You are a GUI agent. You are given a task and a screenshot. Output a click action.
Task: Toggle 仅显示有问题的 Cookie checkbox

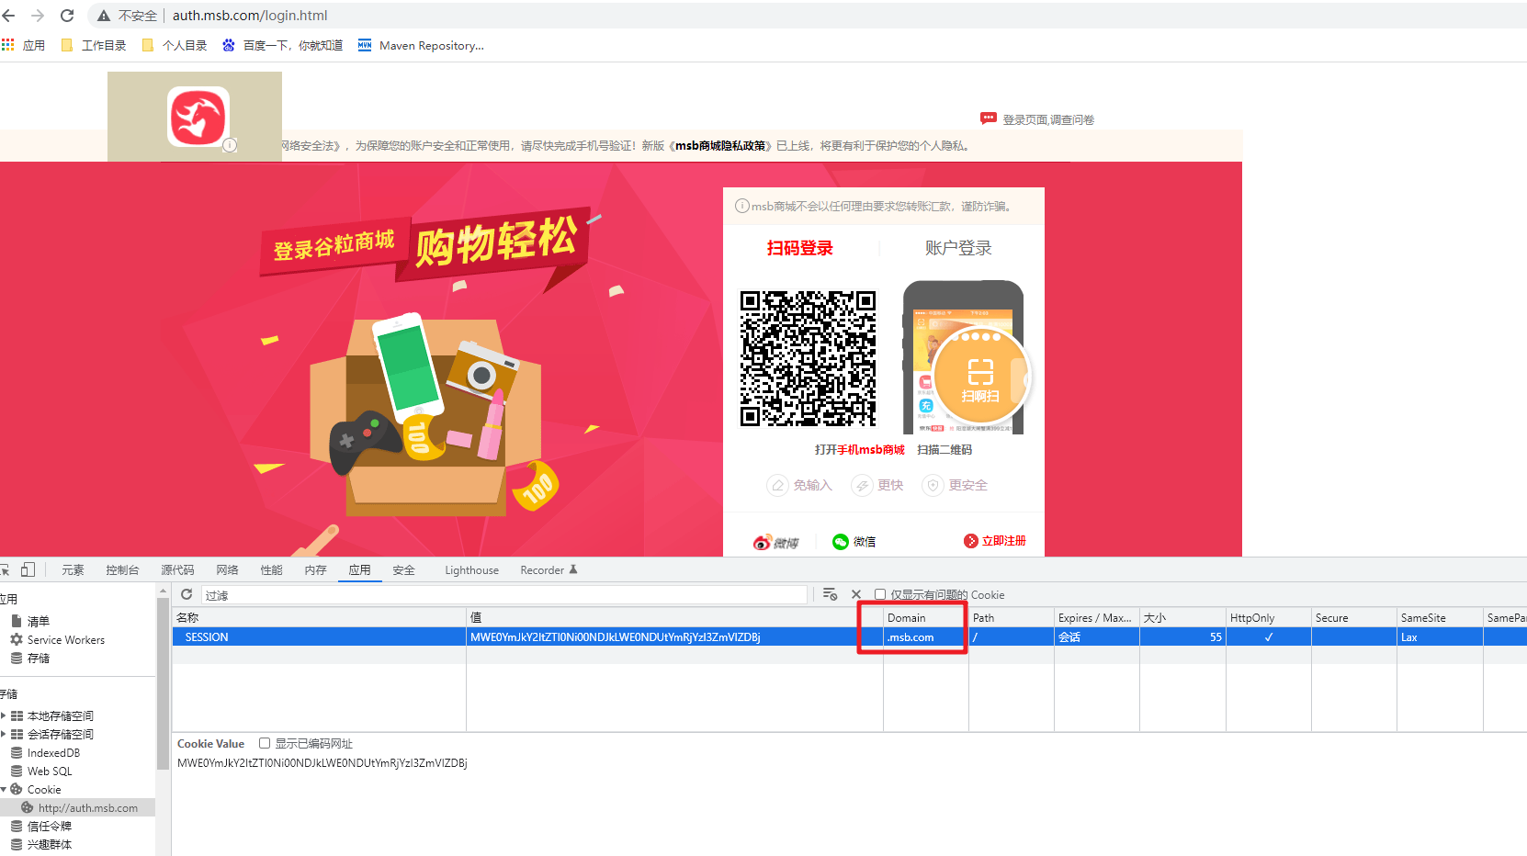tap(880, 594)
